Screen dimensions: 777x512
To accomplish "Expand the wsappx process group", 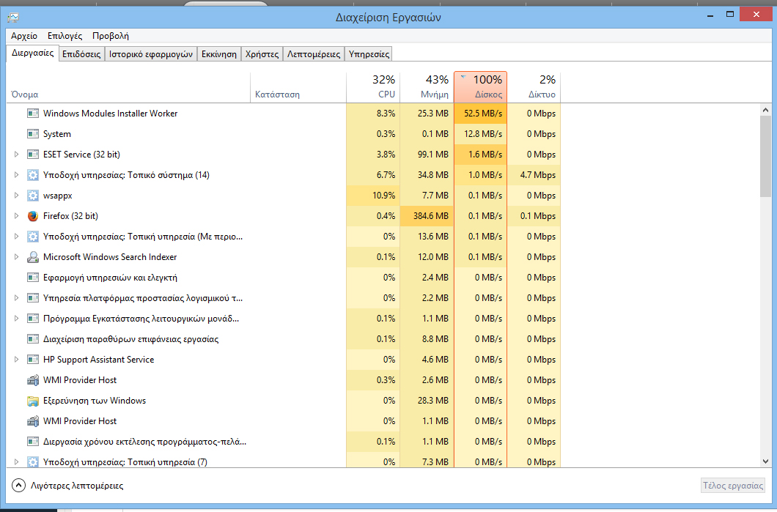I will click(16, 196).
